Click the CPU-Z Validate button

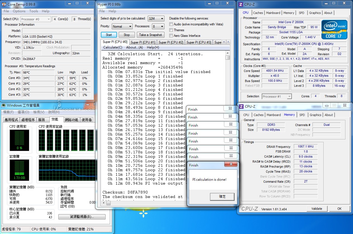[317, 209]
